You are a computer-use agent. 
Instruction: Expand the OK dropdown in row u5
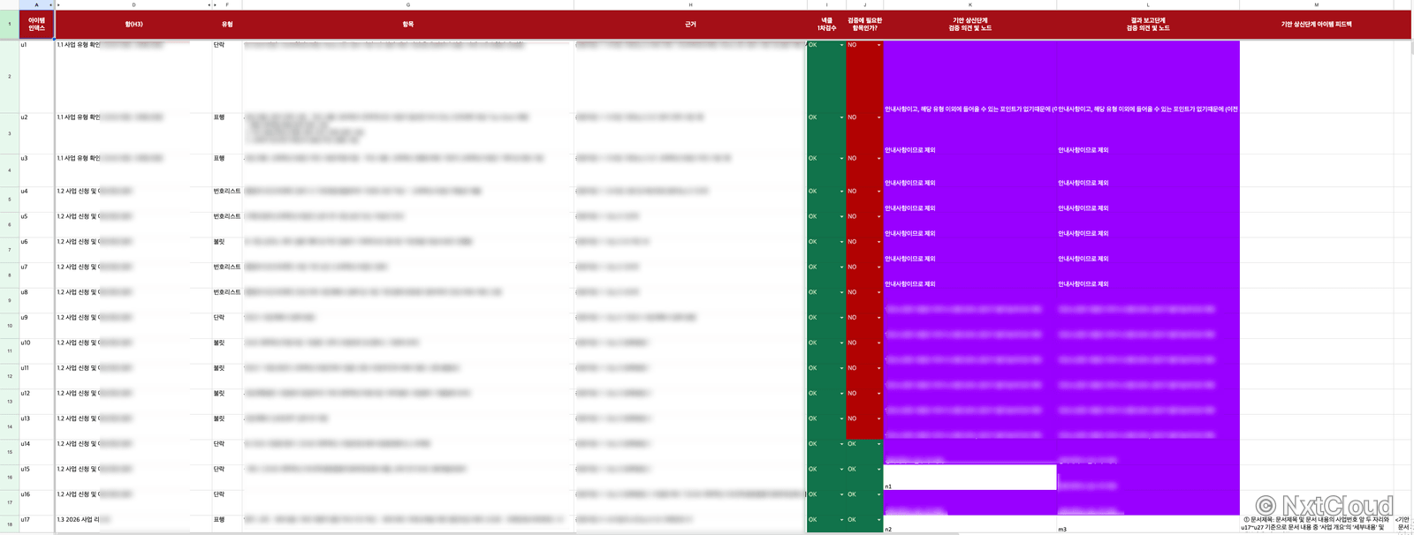[x=841, y=216]
